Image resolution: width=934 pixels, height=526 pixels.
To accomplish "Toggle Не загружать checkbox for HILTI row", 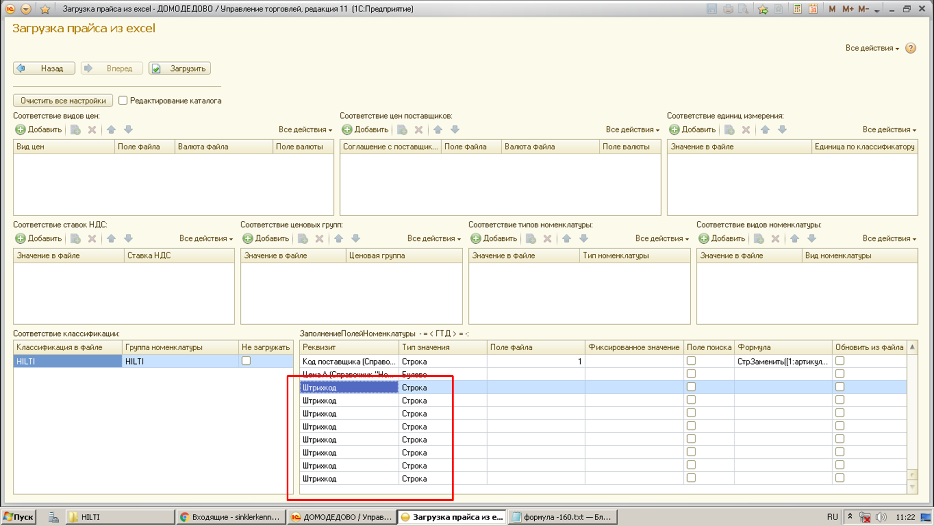I will [246, 361].
